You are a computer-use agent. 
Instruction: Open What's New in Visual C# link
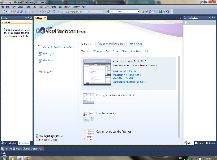coord(123,78)
